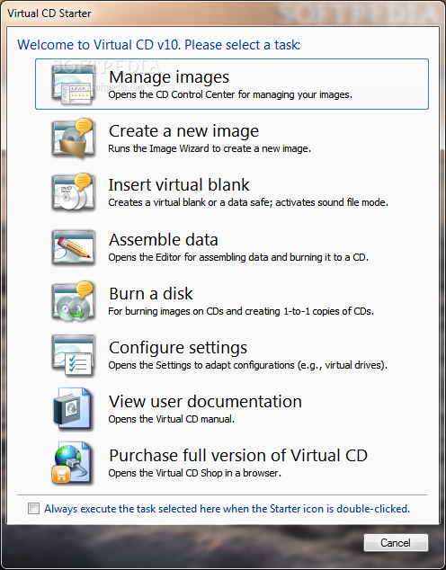The image size is (446, 570).
Task: Click the Burn a disk icon
Action: tap(73, 300)
